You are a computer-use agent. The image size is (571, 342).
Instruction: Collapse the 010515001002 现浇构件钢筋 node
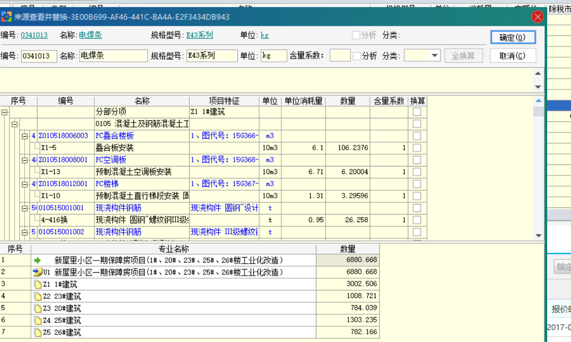coord(24,232)
